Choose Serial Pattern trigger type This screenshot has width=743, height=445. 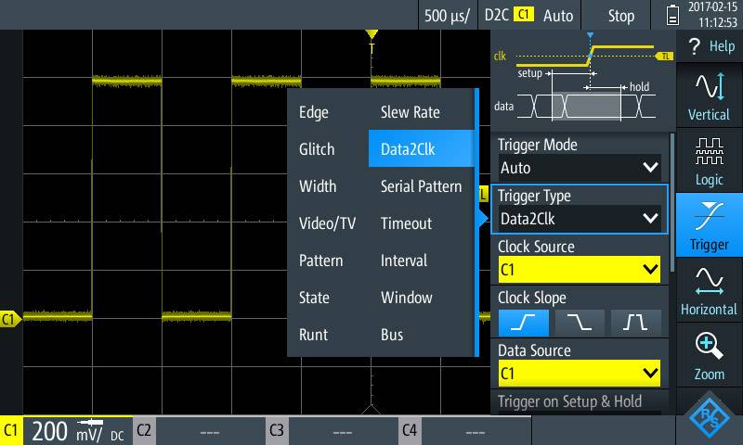pyautogui.click(x=421, y=186)
